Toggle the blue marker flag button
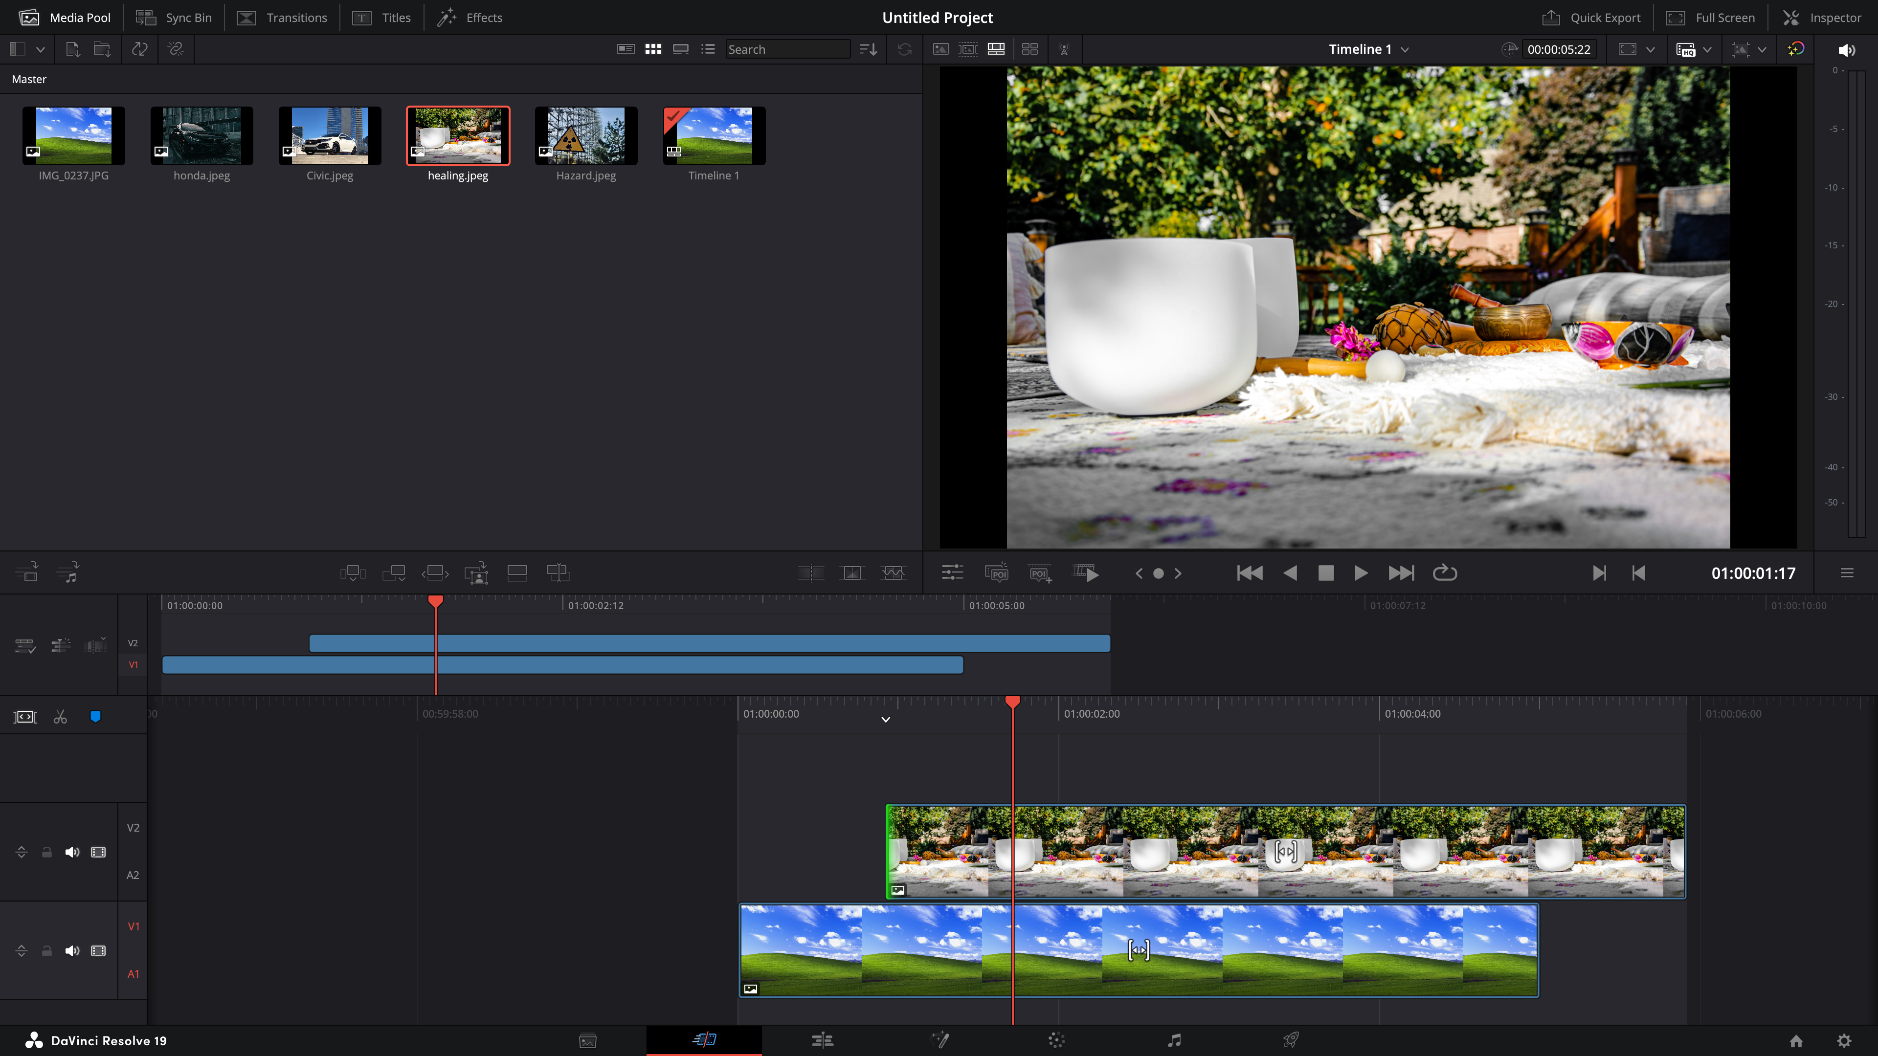Image resolution: width=1878 pixels, height=1056 pixels. pyautogui.click(x=95, y=716)
